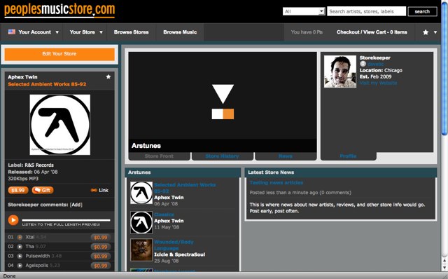This screenshot has width=448, height=279.
Task: Open Browse Stores menu item
Action: (x=131, y=32)
